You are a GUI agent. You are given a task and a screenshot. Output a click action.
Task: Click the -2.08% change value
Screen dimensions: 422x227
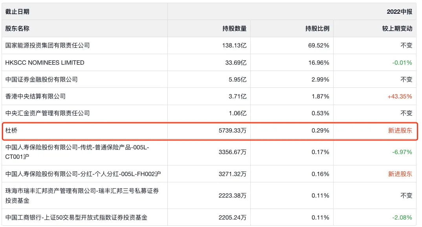tap(402, 218)
